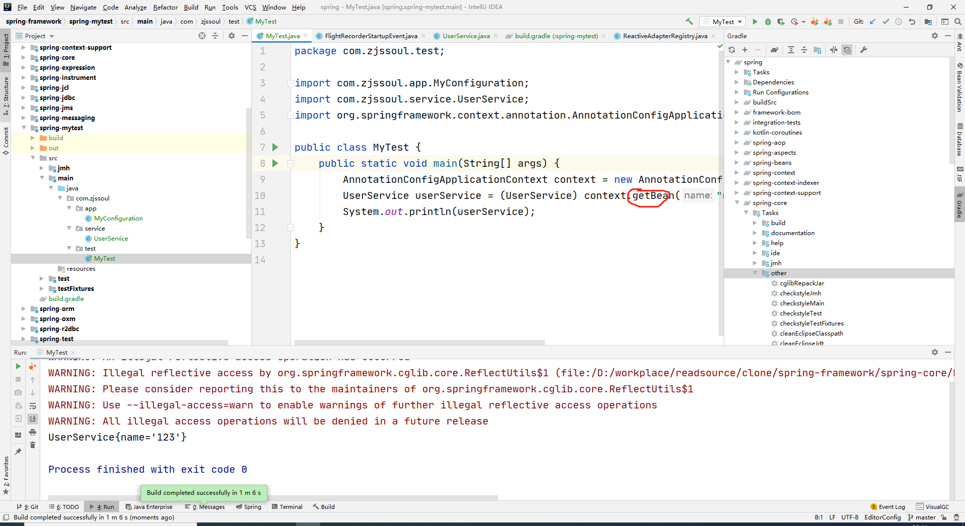The height and width of the screenshot is (526, 965).
Task: Open Gradle build tool settings wrench
Action: point(863,50)
